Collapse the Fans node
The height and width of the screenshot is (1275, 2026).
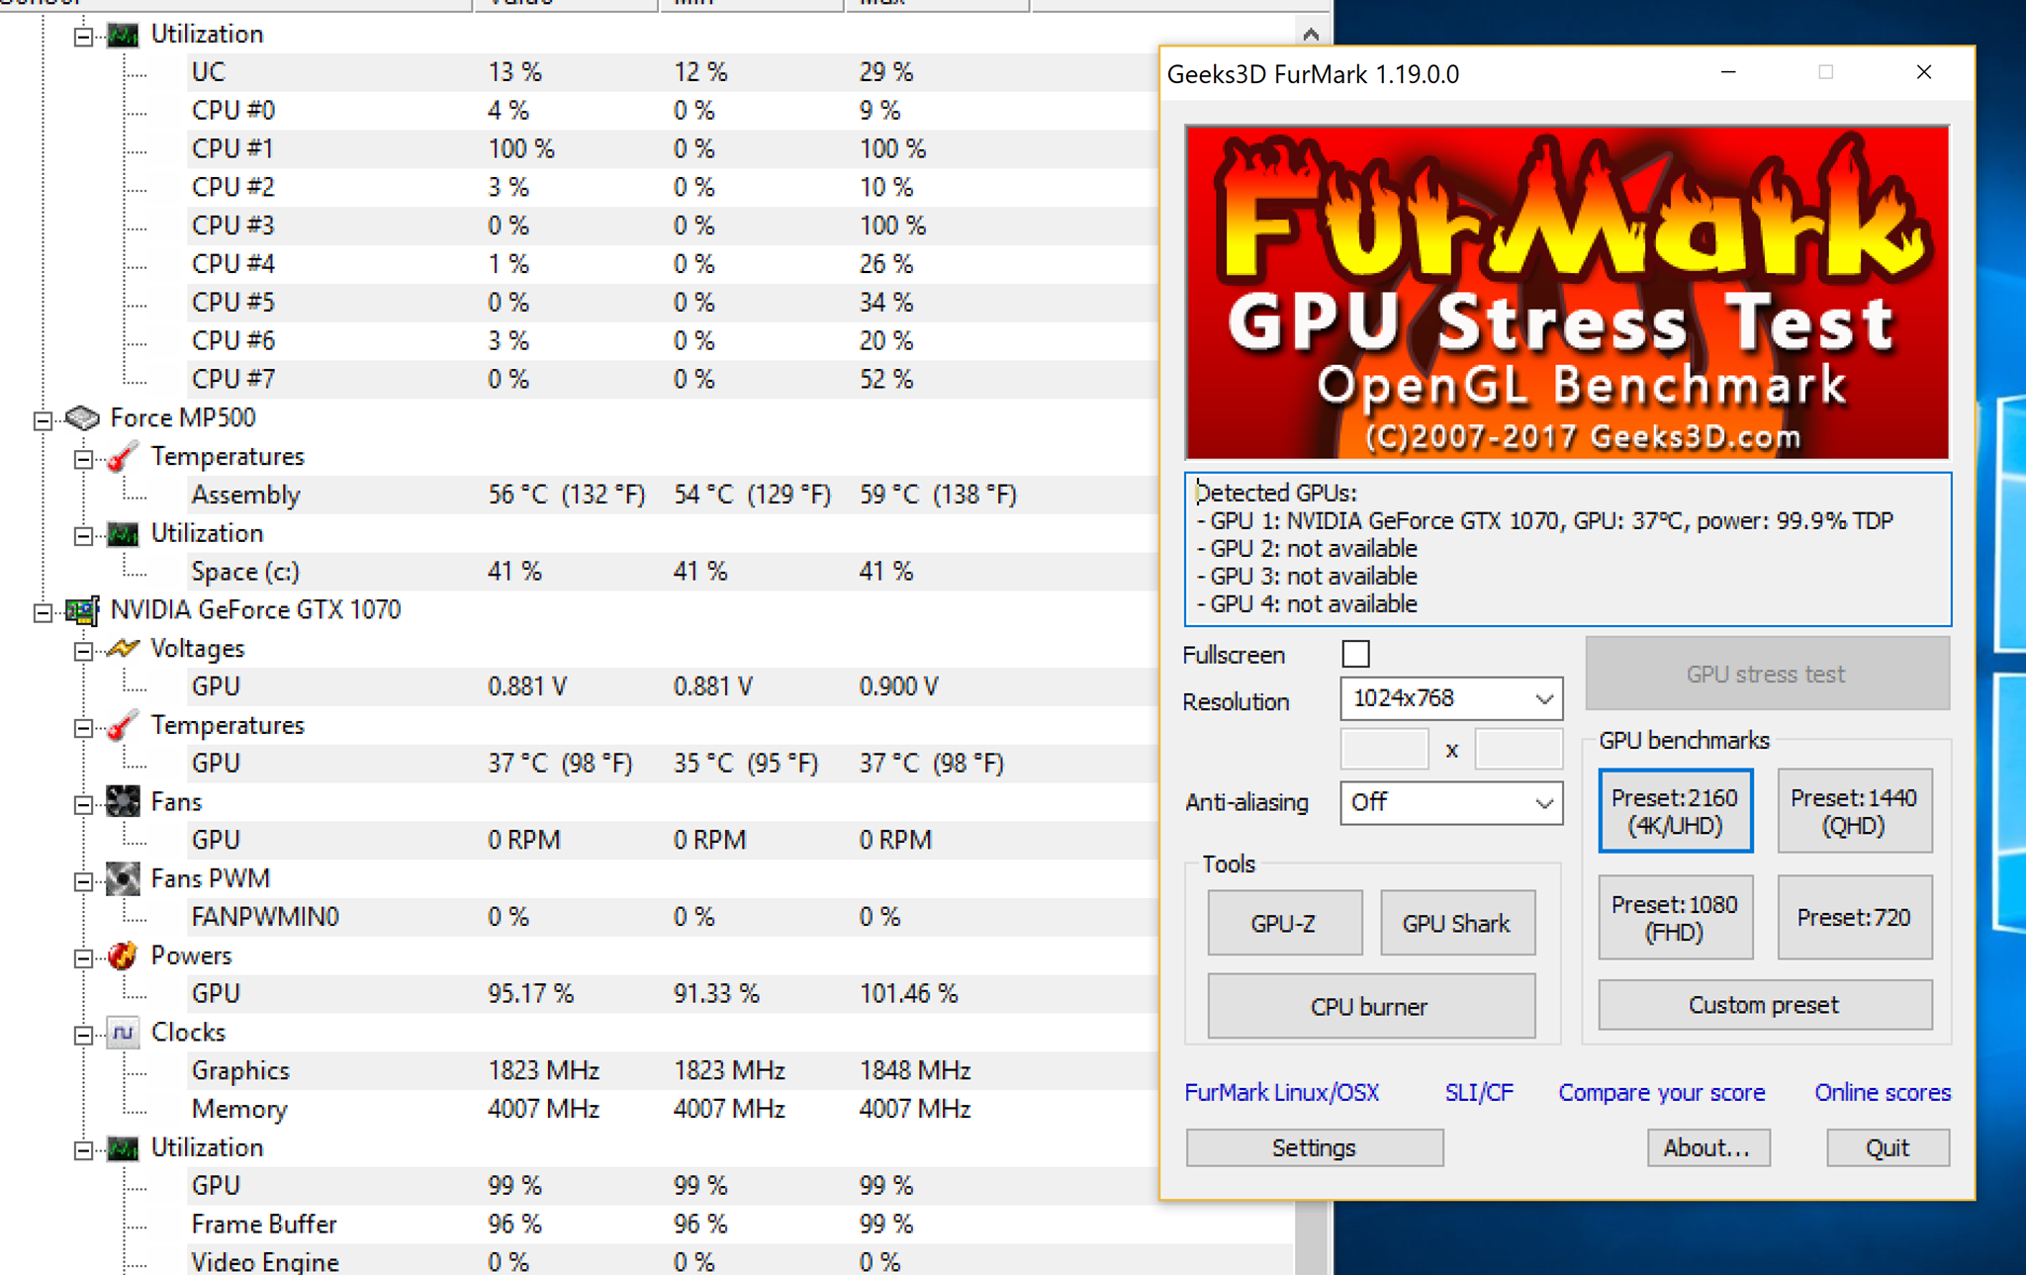(x=84, y=804)
